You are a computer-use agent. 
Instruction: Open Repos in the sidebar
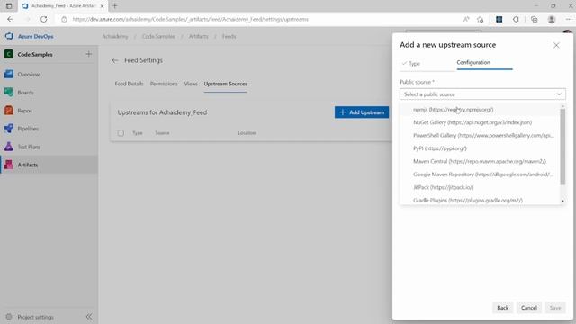pyautogui.click(x=49, y=110)
